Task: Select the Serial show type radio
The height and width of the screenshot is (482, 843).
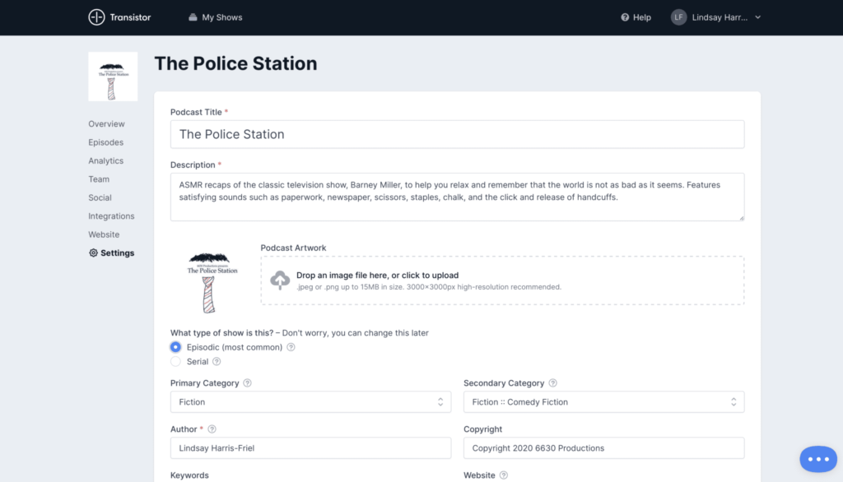Action: [175, 361]
